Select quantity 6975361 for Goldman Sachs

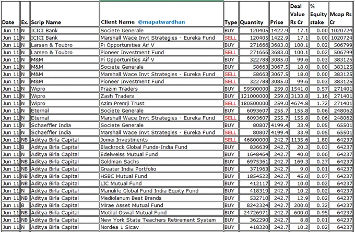pos(254,162)
